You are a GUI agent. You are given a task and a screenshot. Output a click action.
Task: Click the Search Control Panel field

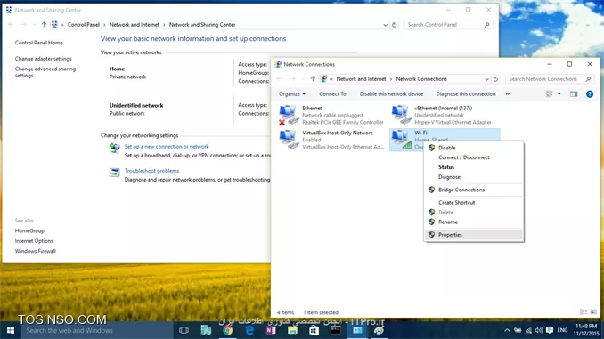(x=448, y=25)
